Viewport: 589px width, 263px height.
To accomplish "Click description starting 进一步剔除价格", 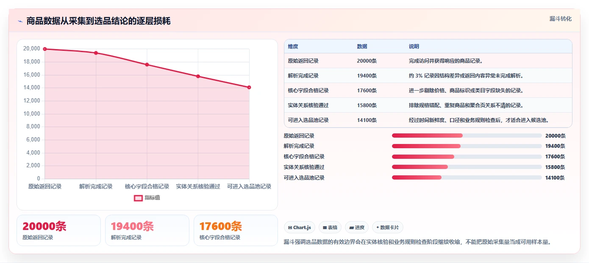I will (467, 91).
